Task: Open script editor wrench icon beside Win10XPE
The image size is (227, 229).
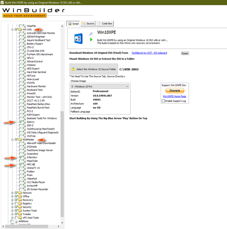Action: 91,34
